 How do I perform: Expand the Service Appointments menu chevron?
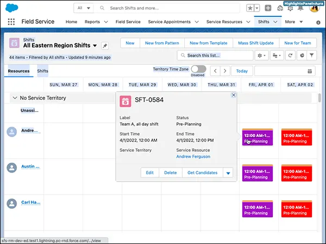pos(197,22)
